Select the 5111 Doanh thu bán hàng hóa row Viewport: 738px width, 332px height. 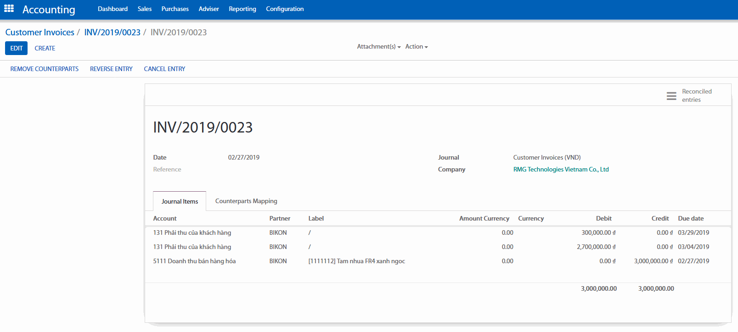coord(194,261)
